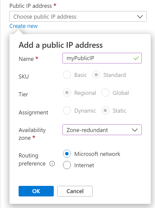
Task: Click the chevron on the public IP selector
Action: point(140,16)
